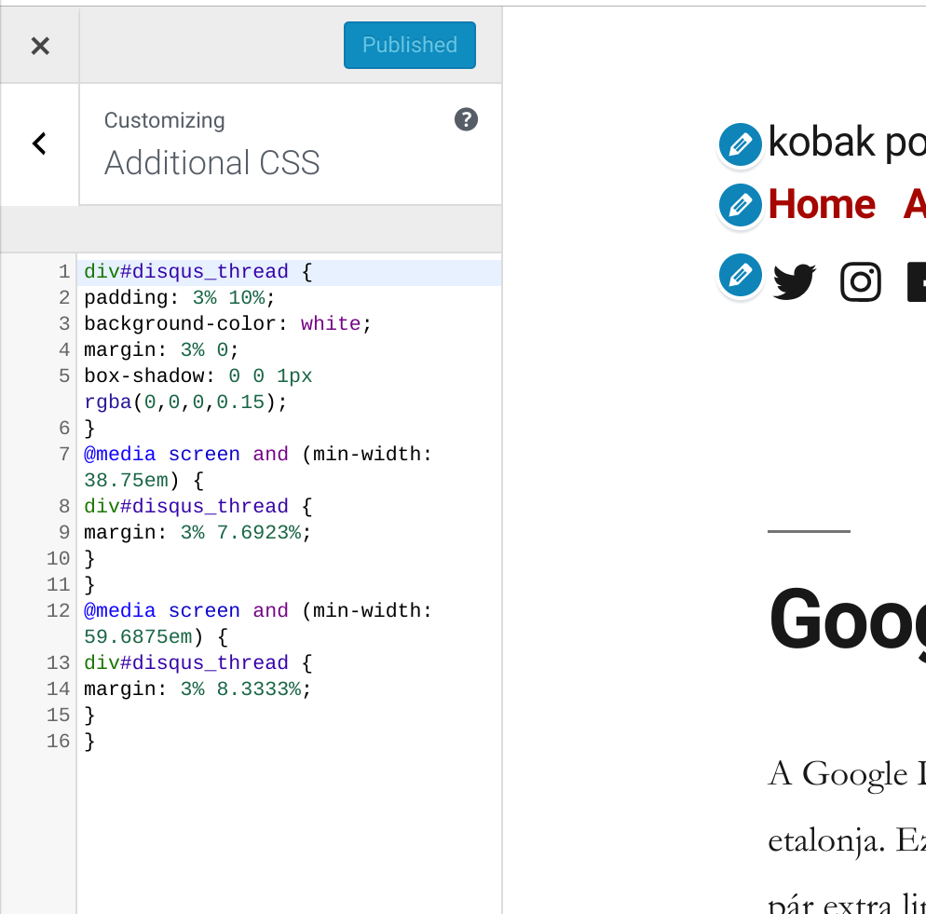Click the Home menu link
This screenshot has height=914, width=926.
(822, 204)
